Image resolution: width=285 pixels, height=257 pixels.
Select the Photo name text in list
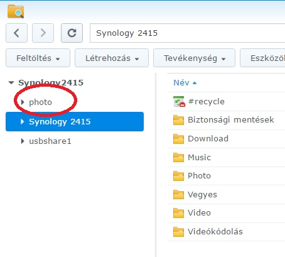pyautogui.click(x=199, y=176)
